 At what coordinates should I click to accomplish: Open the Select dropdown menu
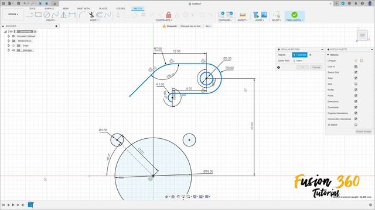[277, 20]
